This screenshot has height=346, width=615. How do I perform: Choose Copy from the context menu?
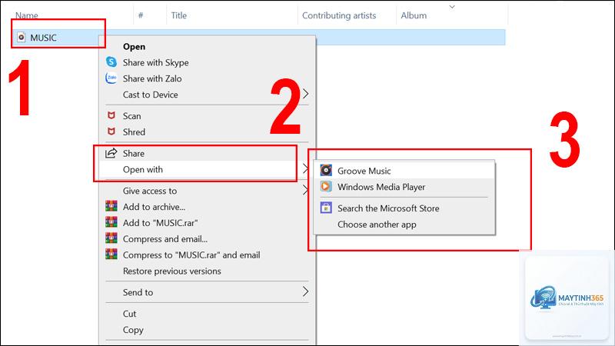click(x=133, y=330)
